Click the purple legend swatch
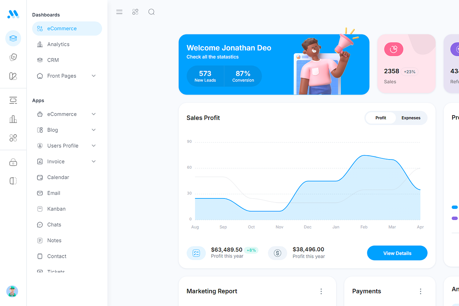 point(455,218)
